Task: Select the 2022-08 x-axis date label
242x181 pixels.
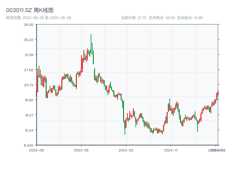Action: coord(36,150)
